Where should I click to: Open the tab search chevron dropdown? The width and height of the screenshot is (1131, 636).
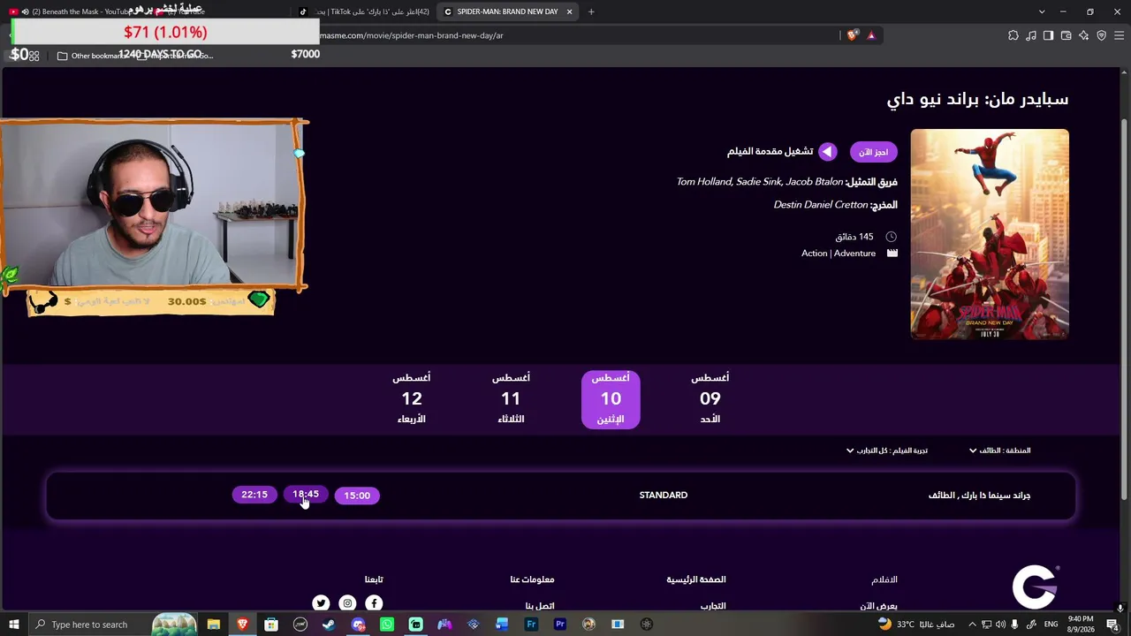coord(1042,11)
